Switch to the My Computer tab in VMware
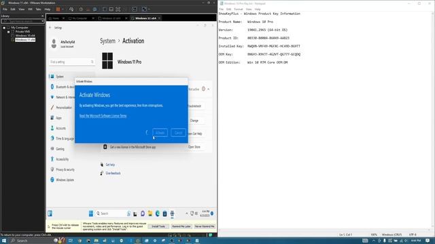The image size is (435, 244). coord(80,18)
